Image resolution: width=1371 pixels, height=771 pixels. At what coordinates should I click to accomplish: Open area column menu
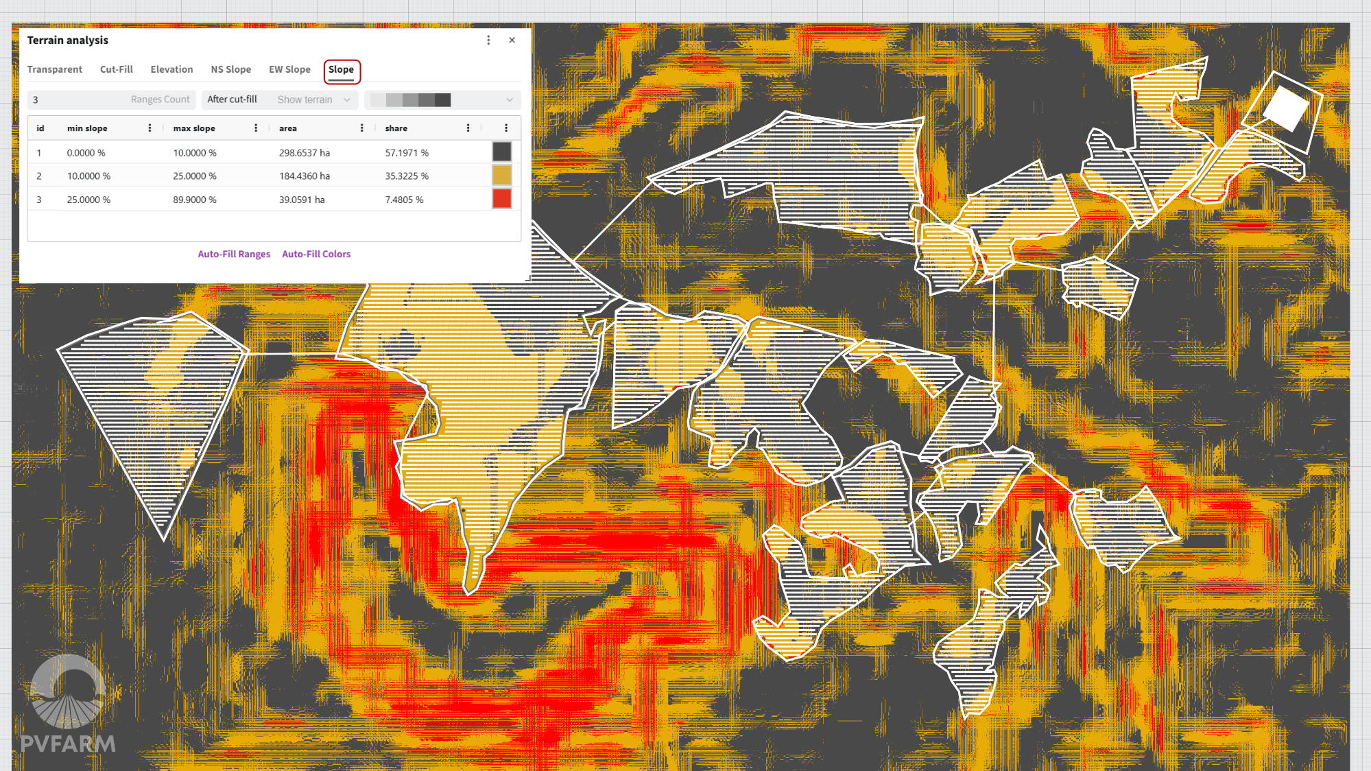pos(362,128)
